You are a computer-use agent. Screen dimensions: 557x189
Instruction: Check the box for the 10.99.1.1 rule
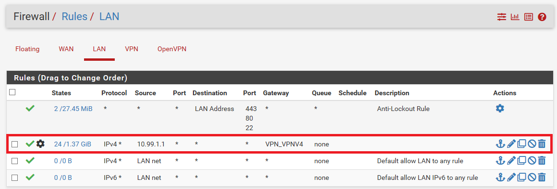pos(14,144)
